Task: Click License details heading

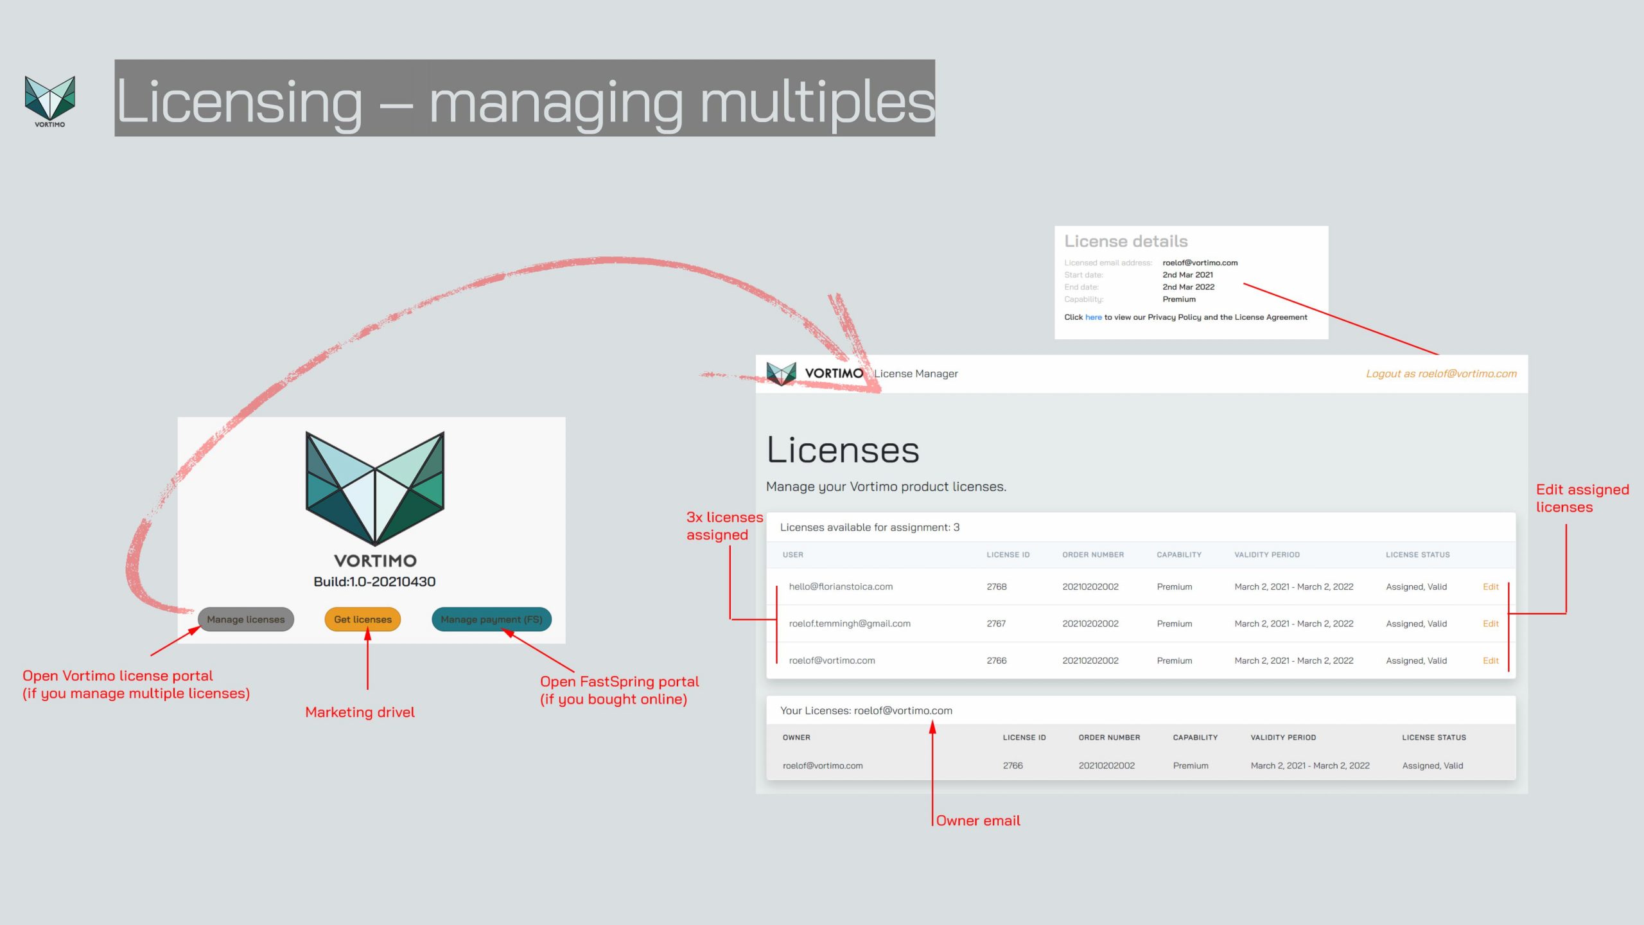Action: click(1126, 242)
